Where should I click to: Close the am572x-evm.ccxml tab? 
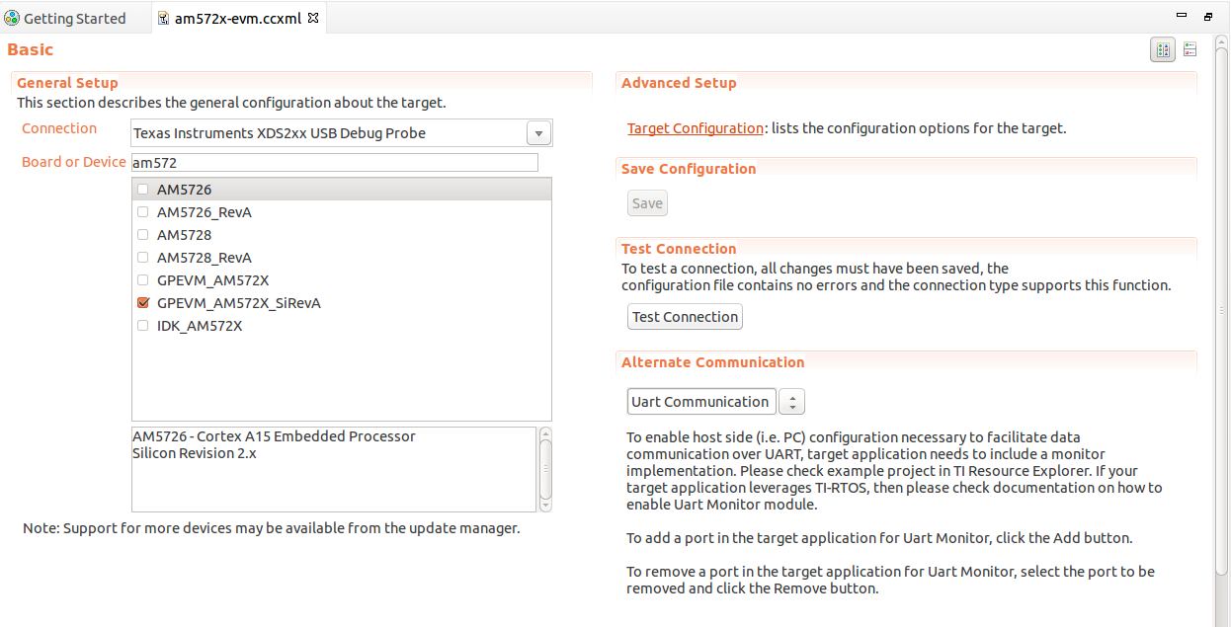(314, 18)
